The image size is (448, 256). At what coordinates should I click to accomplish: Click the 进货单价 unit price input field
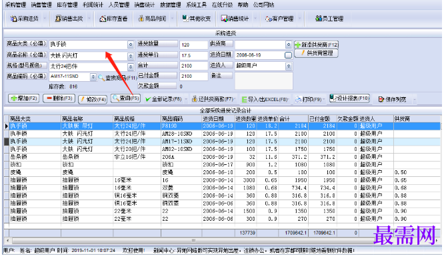(193, 56)
